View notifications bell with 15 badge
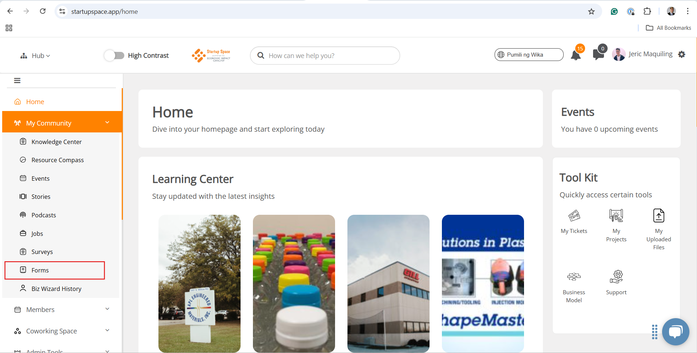697x353 pixels. click(x=576, y=55)
